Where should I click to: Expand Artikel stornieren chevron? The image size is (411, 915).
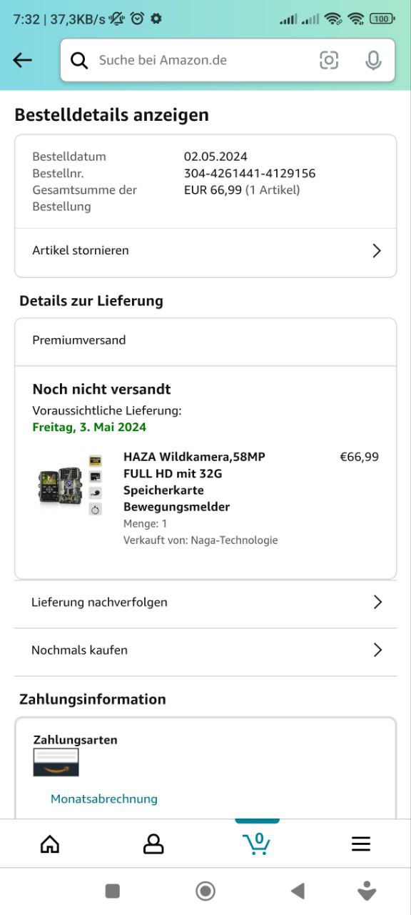click(377, 251)
